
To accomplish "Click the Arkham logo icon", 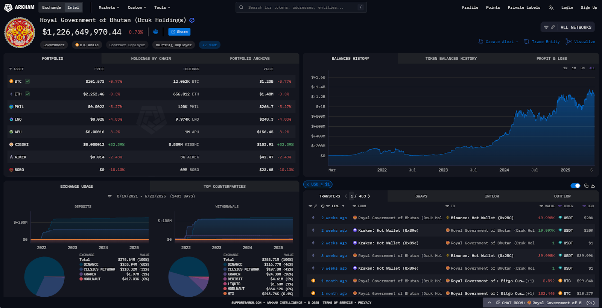I will coord(8,8).
